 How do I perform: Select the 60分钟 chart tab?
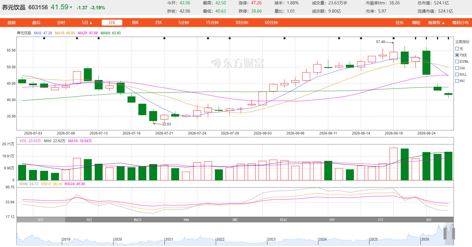point(271,23)
